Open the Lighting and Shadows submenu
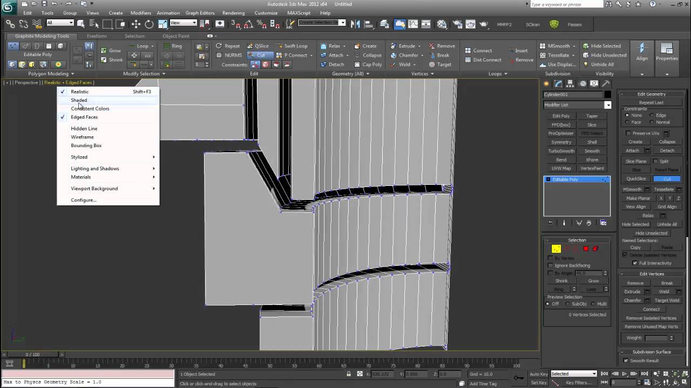The image size is (691, 388). pos(108,169)
